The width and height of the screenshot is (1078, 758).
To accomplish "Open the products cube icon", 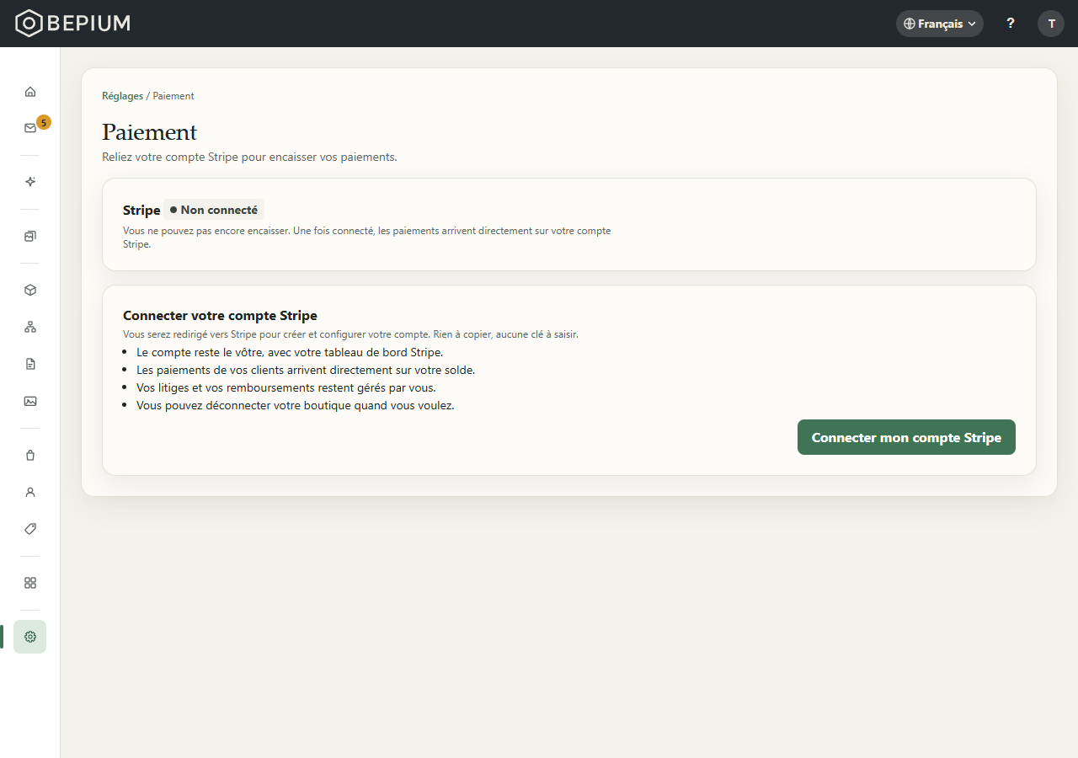I will tap(30, 290).
